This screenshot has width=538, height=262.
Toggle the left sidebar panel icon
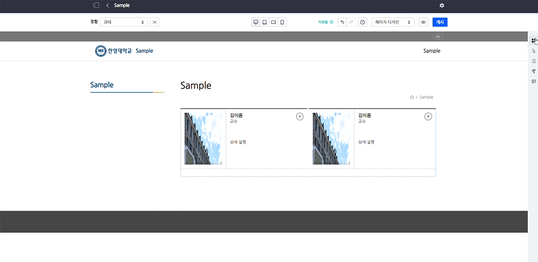[96, 5]
